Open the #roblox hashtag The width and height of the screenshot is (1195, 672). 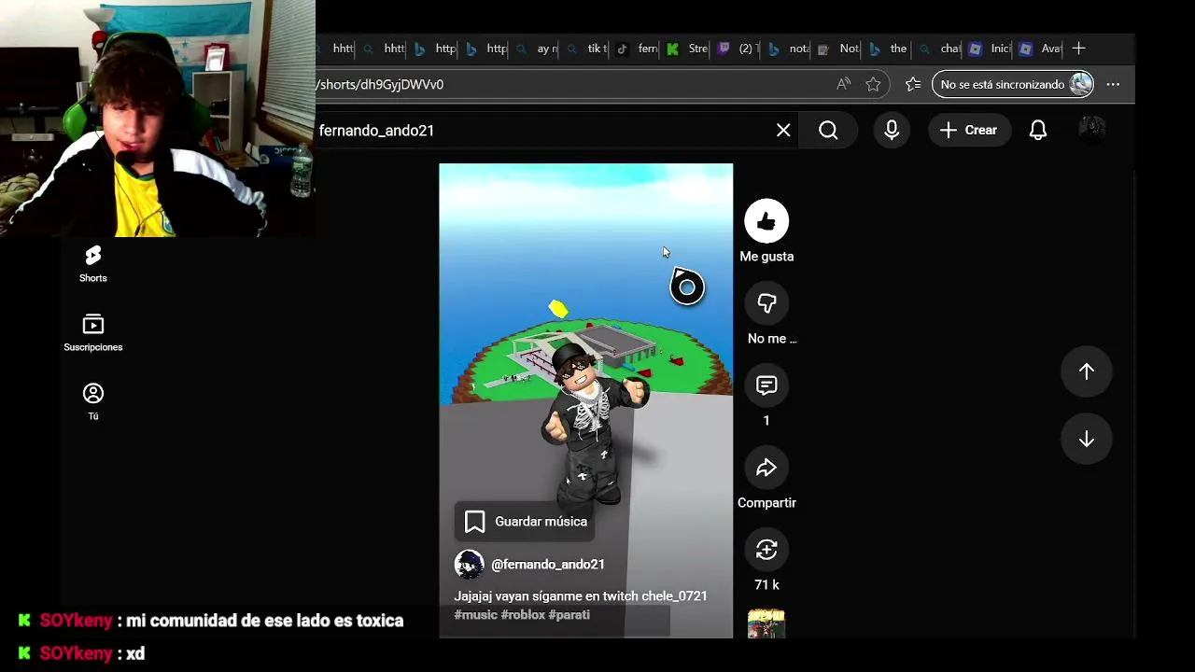point(523,615)
